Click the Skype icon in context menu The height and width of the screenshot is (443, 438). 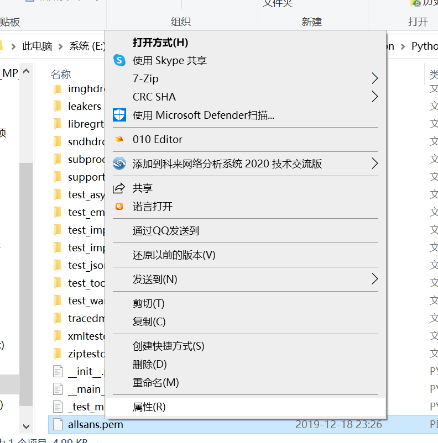119,60
